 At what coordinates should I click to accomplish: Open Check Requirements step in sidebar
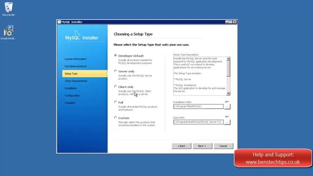pos(76,81)
